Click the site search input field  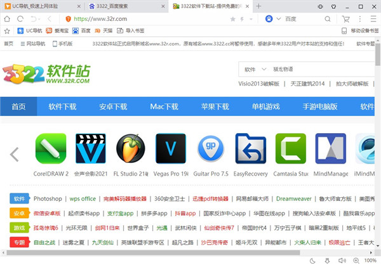[323, 69]
